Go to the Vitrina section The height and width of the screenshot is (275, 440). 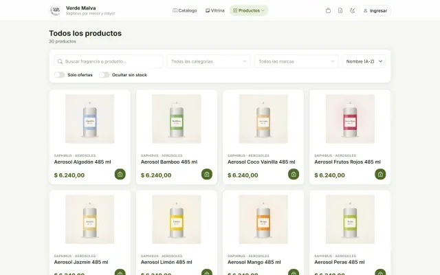pos(215,11)
